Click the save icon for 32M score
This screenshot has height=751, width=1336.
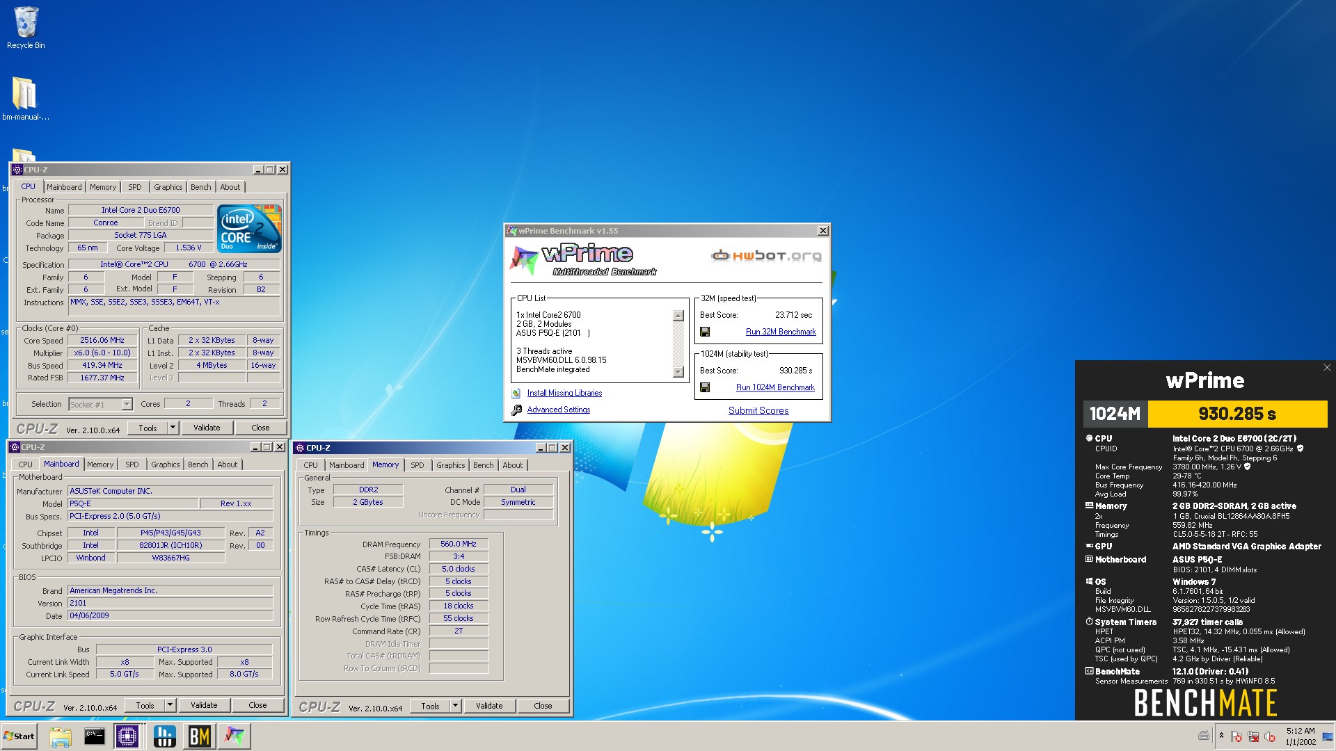(705, 332)
